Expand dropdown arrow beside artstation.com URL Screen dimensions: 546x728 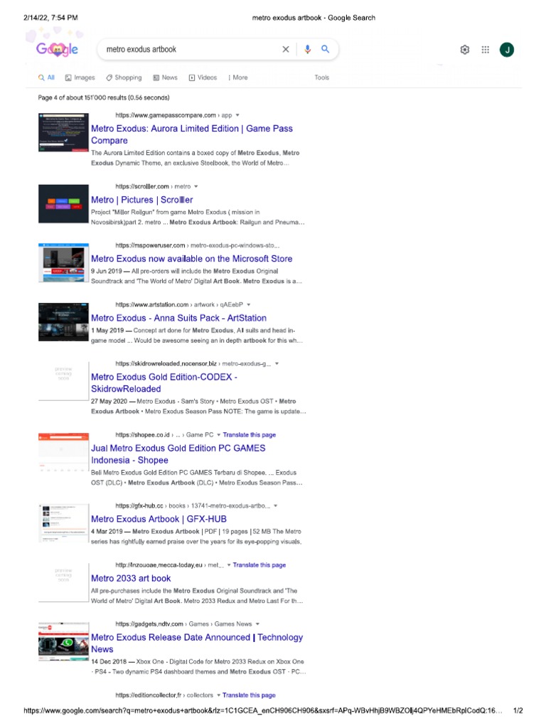[249, 304]
